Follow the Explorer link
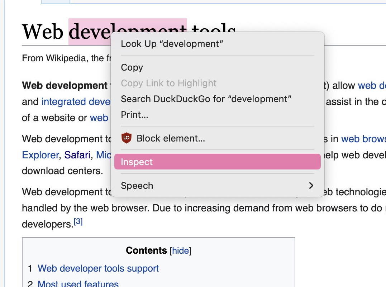This screenshot has height=287, width=386. [40, 155]
